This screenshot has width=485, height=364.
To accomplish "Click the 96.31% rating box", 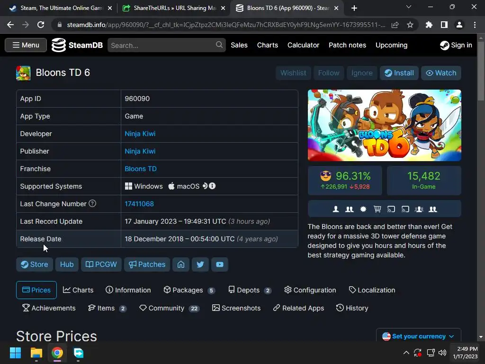I will click(x=345, y=181).
